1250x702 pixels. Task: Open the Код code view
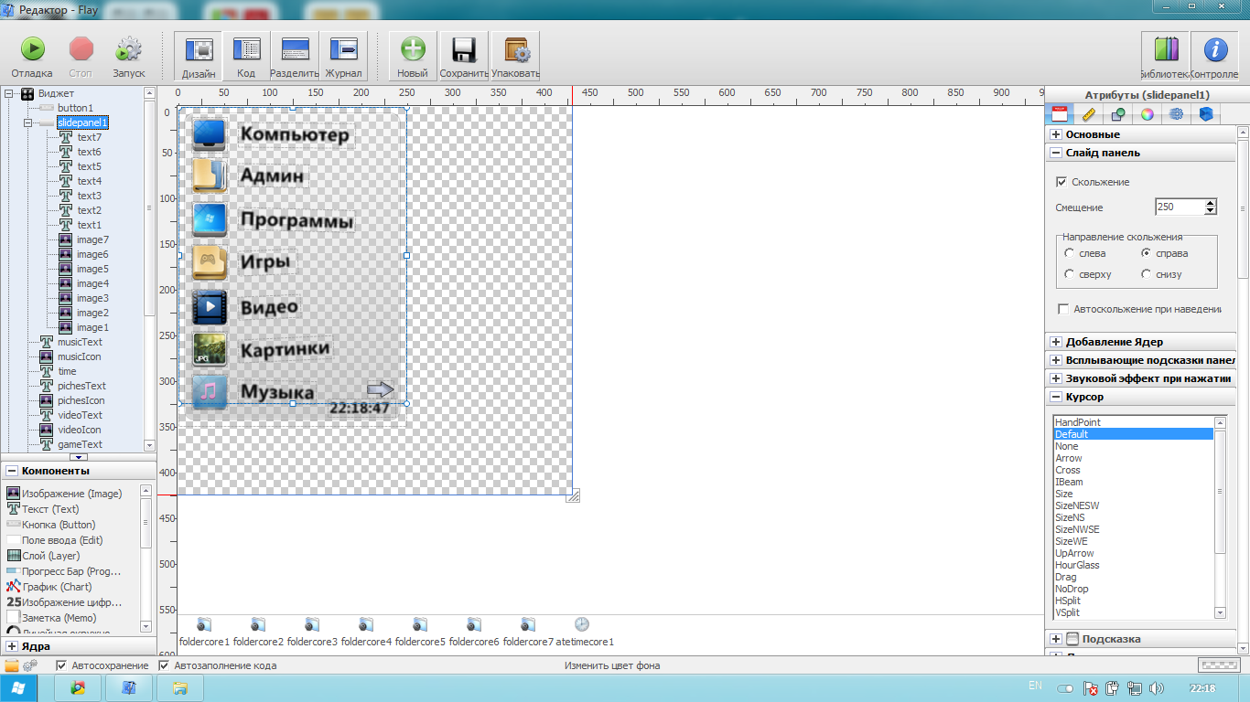point(246,50)
